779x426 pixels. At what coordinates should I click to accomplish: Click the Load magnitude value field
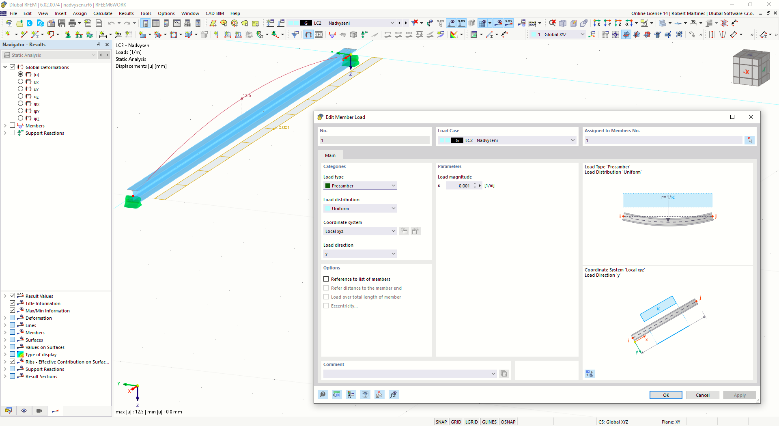tap(460, 185)
